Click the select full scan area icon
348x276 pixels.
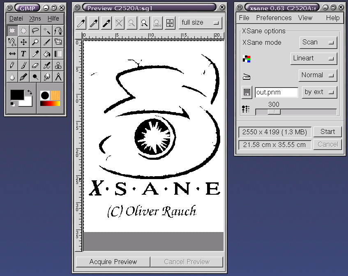click(170, 23)
